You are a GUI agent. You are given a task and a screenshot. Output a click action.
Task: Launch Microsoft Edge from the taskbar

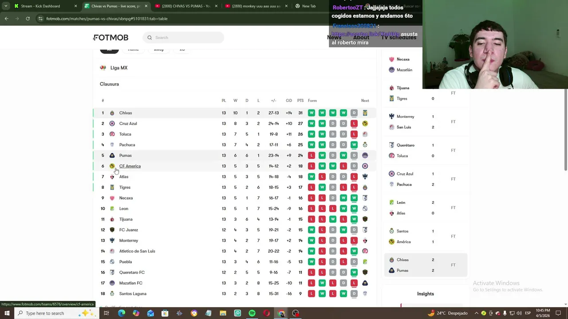[121, 313]
